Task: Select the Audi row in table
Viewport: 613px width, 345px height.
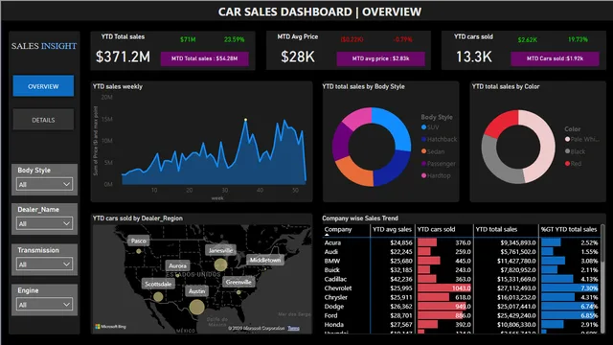Action: [x=461, y=252]
